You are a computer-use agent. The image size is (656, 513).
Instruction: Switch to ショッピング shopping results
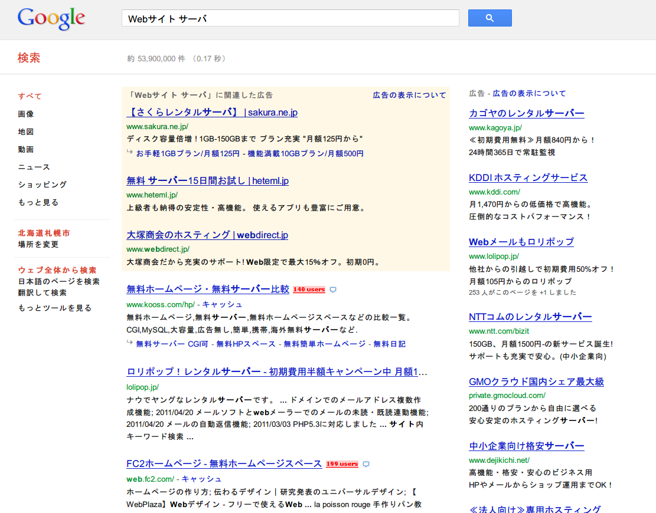tap(43, 185)
